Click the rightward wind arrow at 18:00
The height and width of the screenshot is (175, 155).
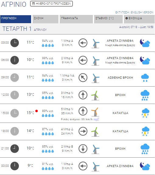pos(83,131)
